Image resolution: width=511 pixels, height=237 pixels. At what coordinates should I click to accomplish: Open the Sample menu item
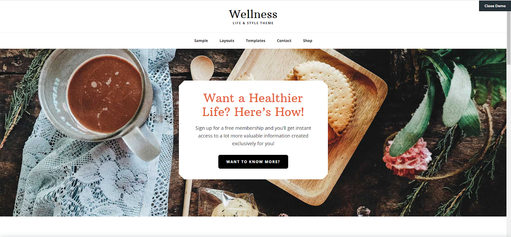tap(201, 41)
